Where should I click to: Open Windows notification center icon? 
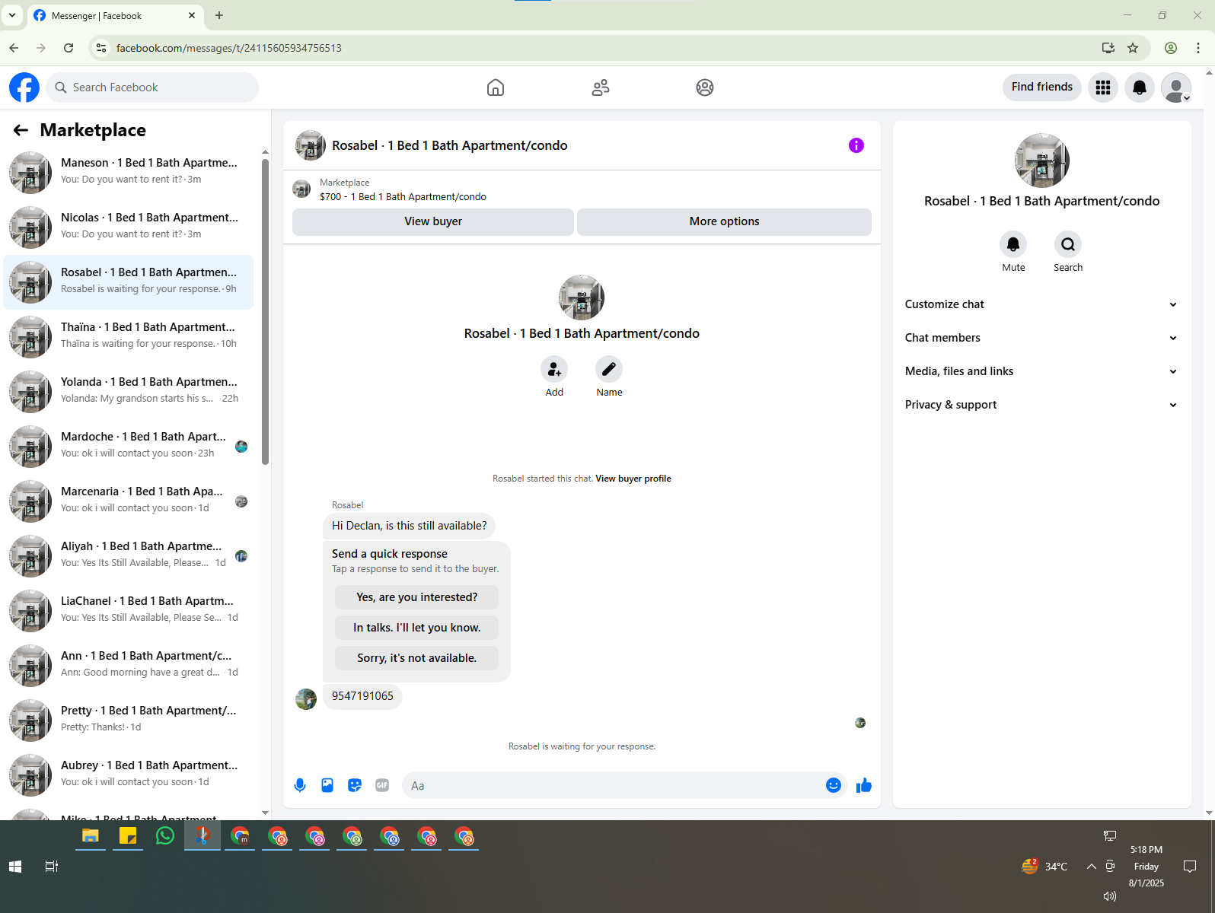click(1190, 867)
